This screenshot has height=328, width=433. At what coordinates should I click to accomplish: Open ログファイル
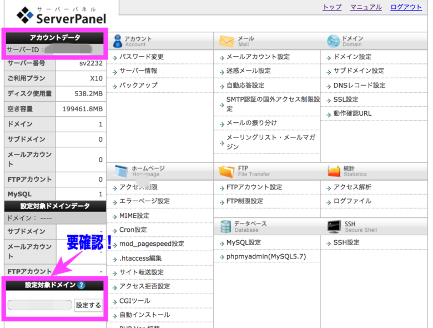tap(353, 201)
